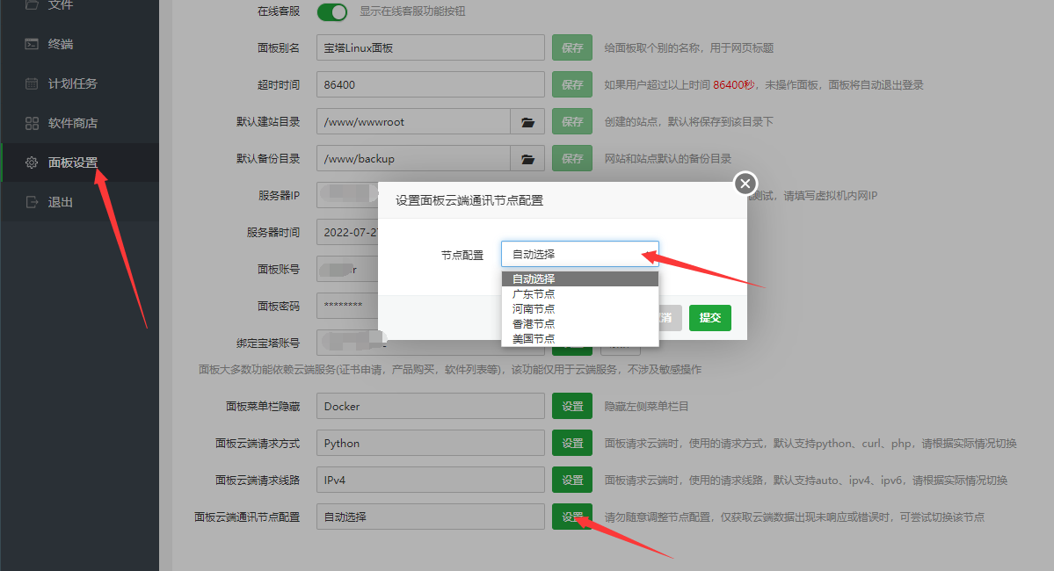This screenshot has height=571, width=1054.
Task: Choose 自动选择 in the node dropdown
Action: (532, 278)
